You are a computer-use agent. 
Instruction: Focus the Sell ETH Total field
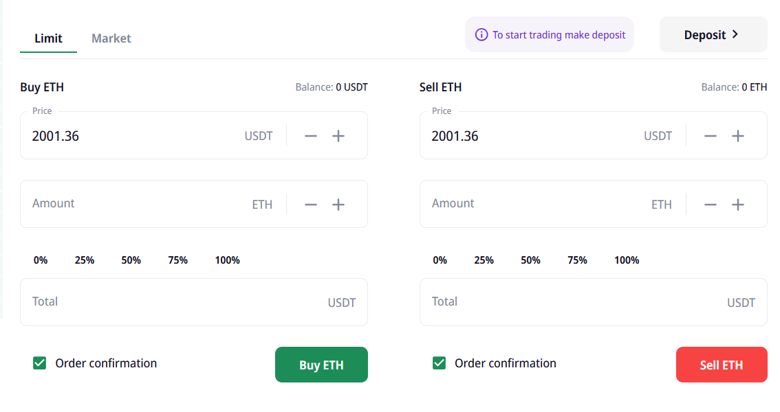click(571, 302)
